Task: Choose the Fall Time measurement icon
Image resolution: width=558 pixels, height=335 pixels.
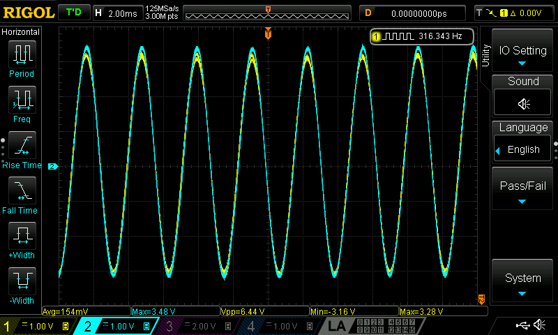Action: coord(22,191)
